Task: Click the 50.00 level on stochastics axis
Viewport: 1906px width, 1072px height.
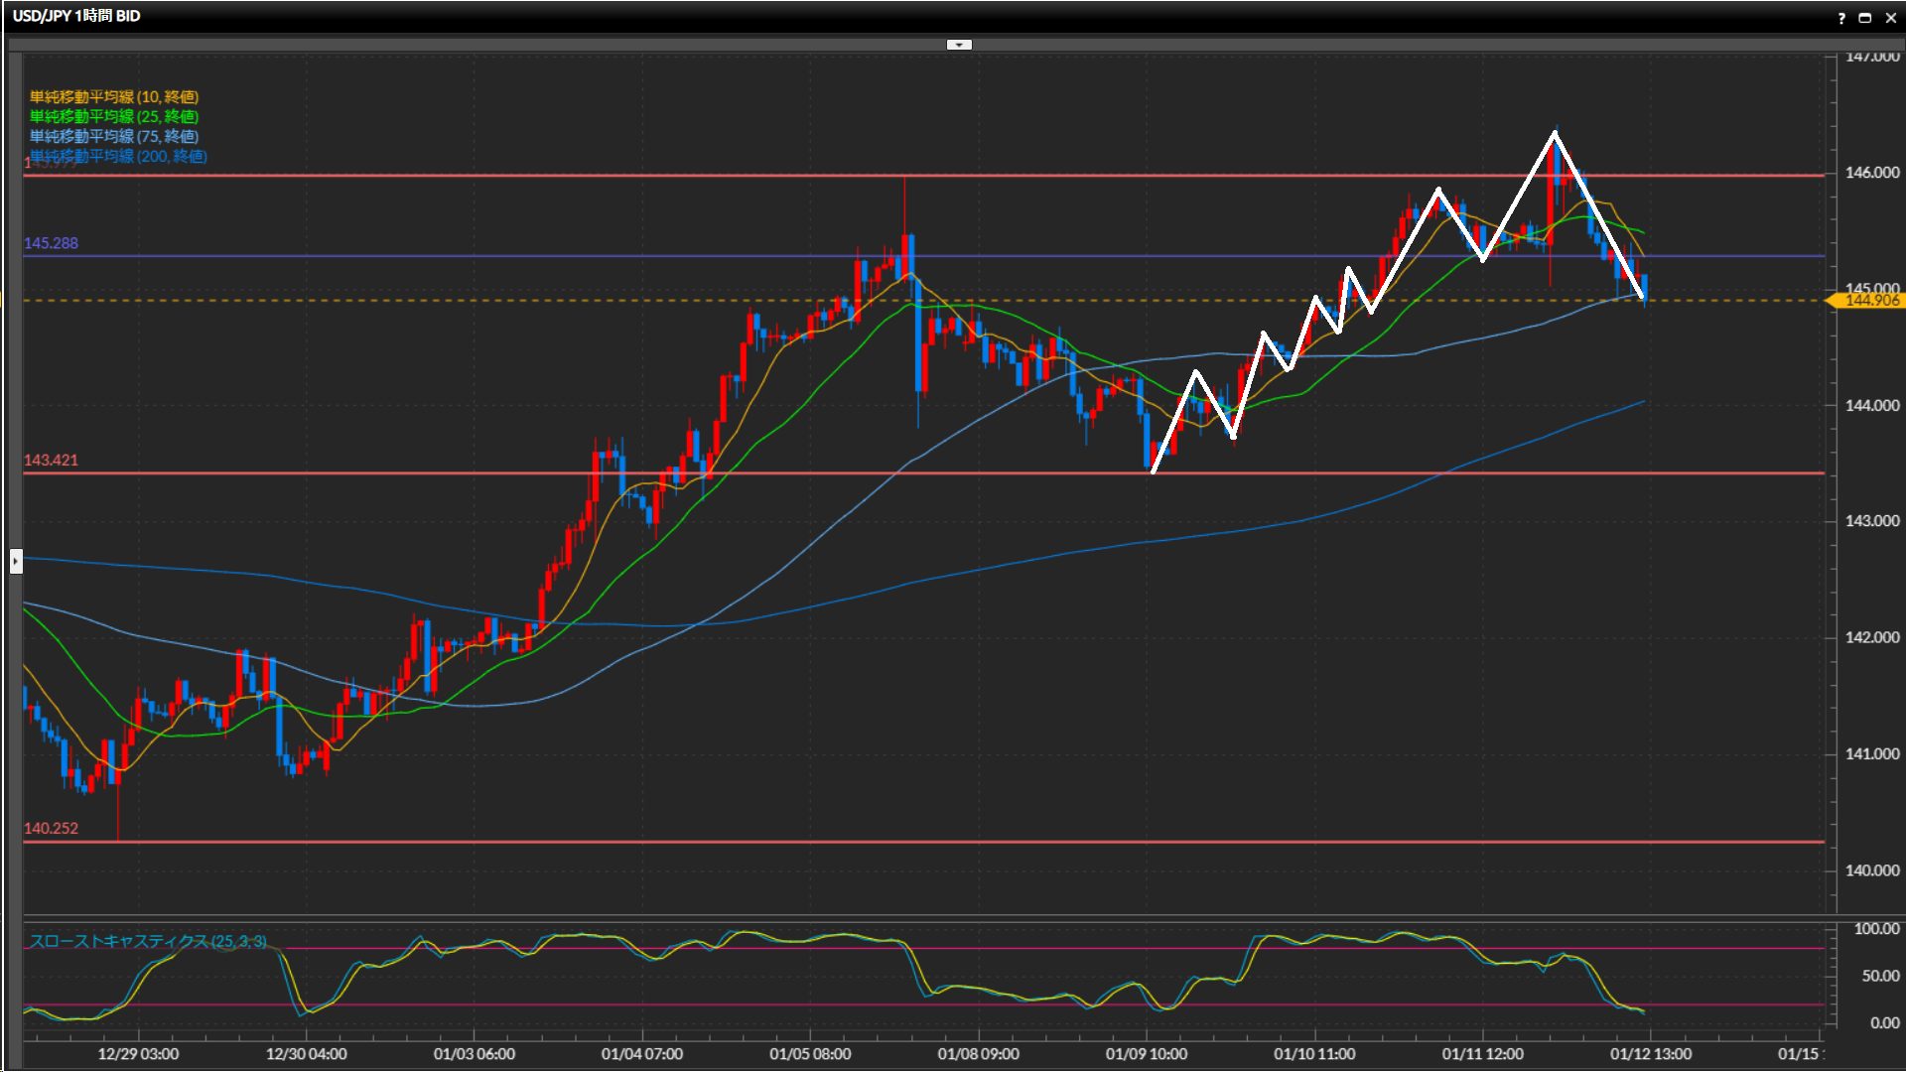Action: coord(1880,976)
